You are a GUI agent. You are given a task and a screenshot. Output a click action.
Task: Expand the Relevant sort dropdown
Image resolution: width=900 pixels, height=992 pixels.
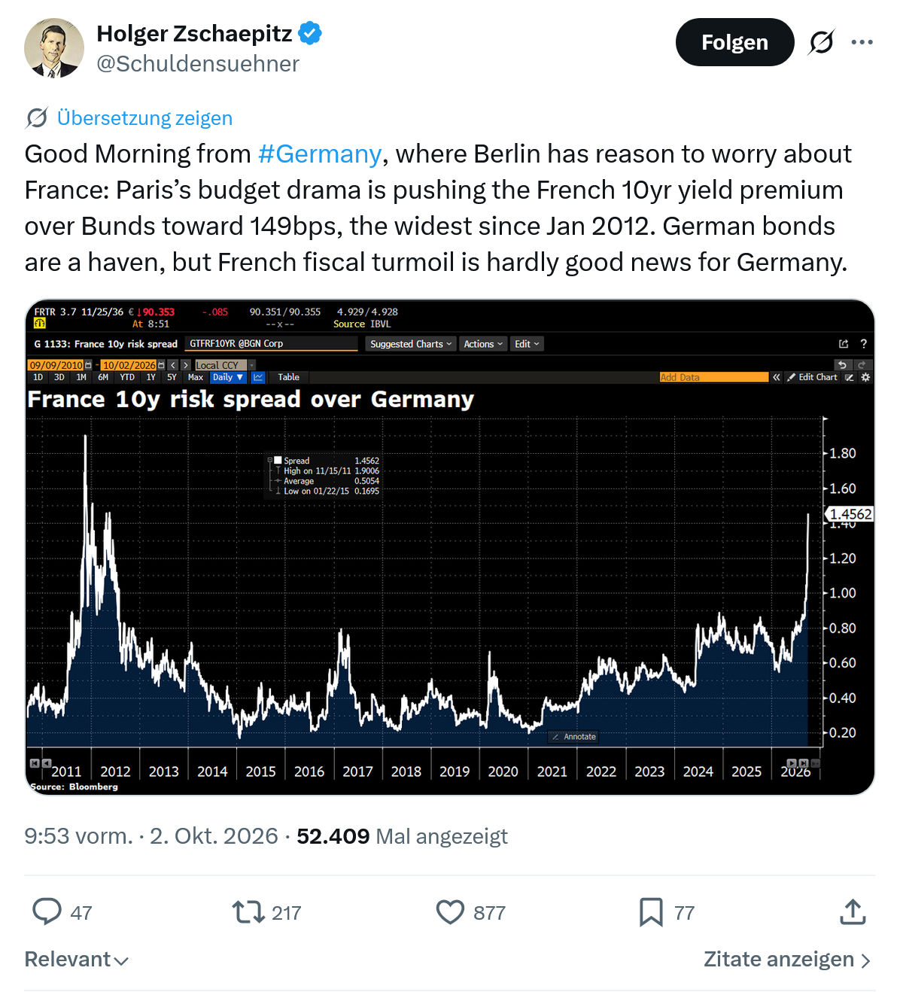(x=77, y=959)
